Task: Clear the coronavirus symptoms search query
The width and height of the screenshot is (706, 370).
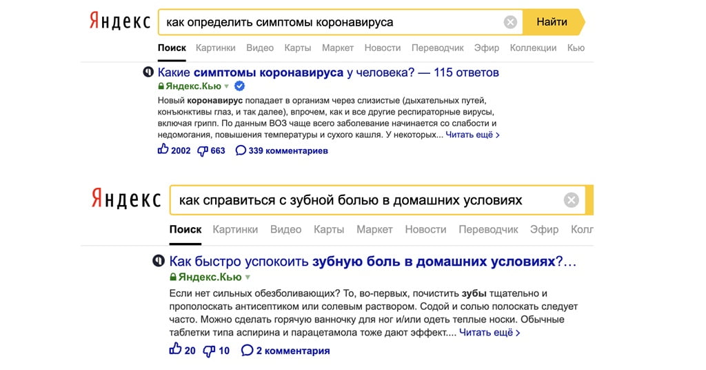Action: click(x=510, y=22)
